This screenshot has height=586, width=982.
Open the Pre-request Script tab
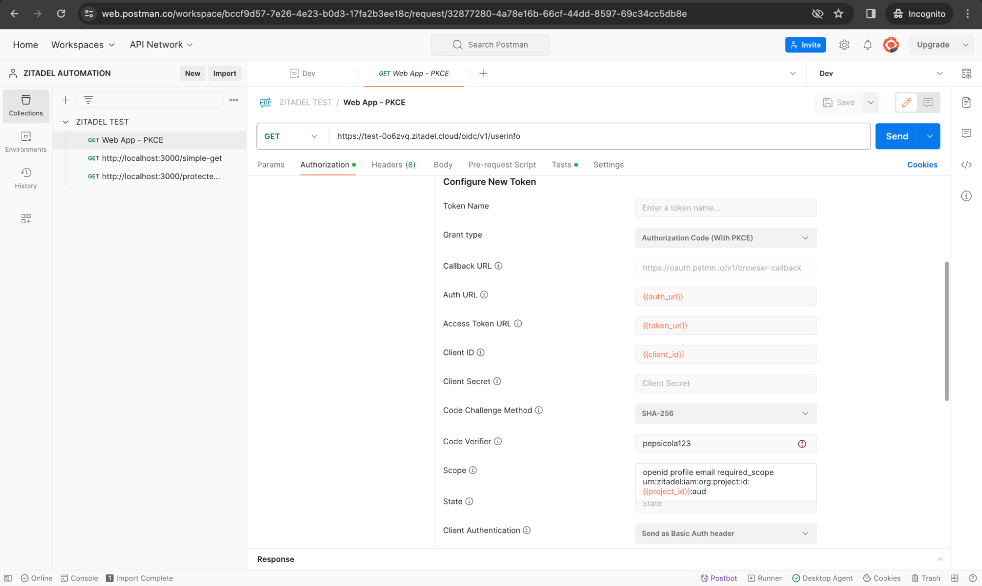(x=502, y=165)
